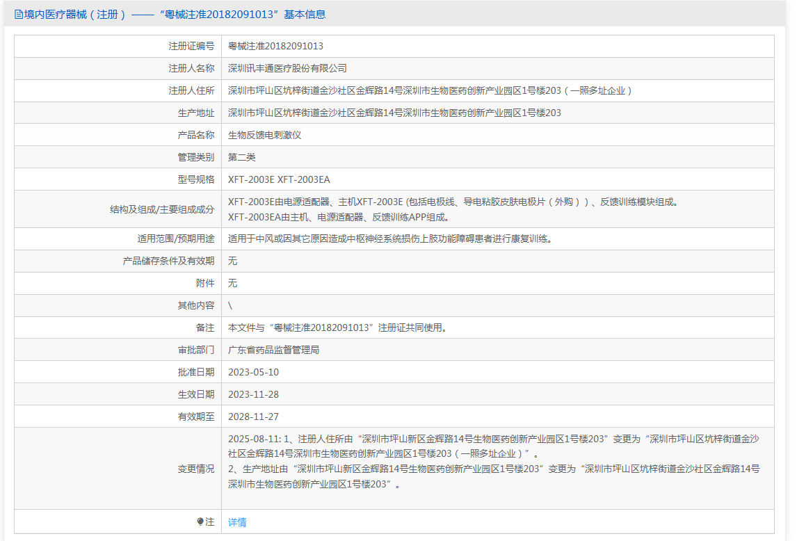The image size is (797, 541).
Task: Click the lightbulb icon beside 注 label
Action: (x=200, y=522)
